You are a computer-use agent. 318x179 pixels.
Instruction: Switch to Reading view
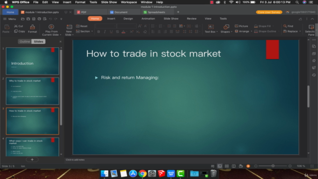tap(234, 166)
